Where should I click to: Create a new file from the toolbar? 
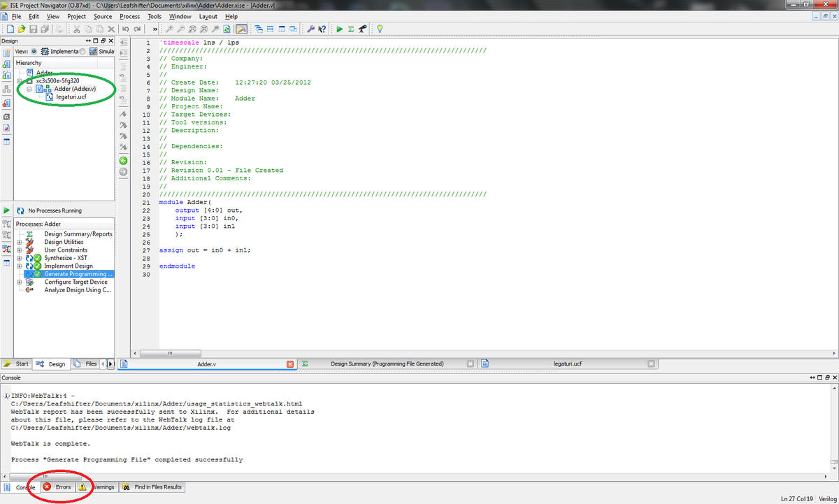point(10,29)
